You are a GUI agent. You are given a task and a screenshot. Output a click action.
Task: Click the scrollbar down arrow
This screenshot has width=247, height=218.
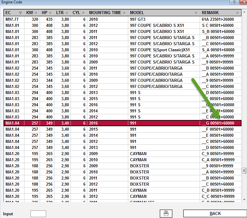244,199
